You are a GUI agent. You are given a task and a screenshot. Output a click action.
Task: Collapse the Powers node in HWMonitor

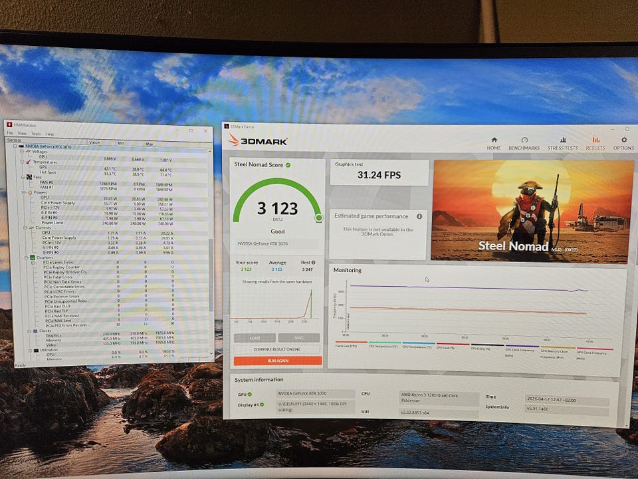(x=24, y=192)
